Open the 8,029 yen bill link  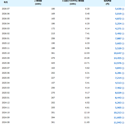(118, 93)
